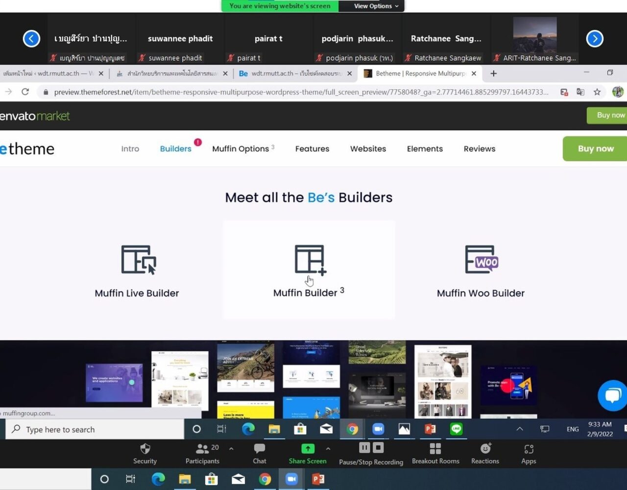Image resolution: width=627 pixels, height=490 pixels.
Task: Click the purple 'We create websites' thumbnail
Action: coord(114,383)
